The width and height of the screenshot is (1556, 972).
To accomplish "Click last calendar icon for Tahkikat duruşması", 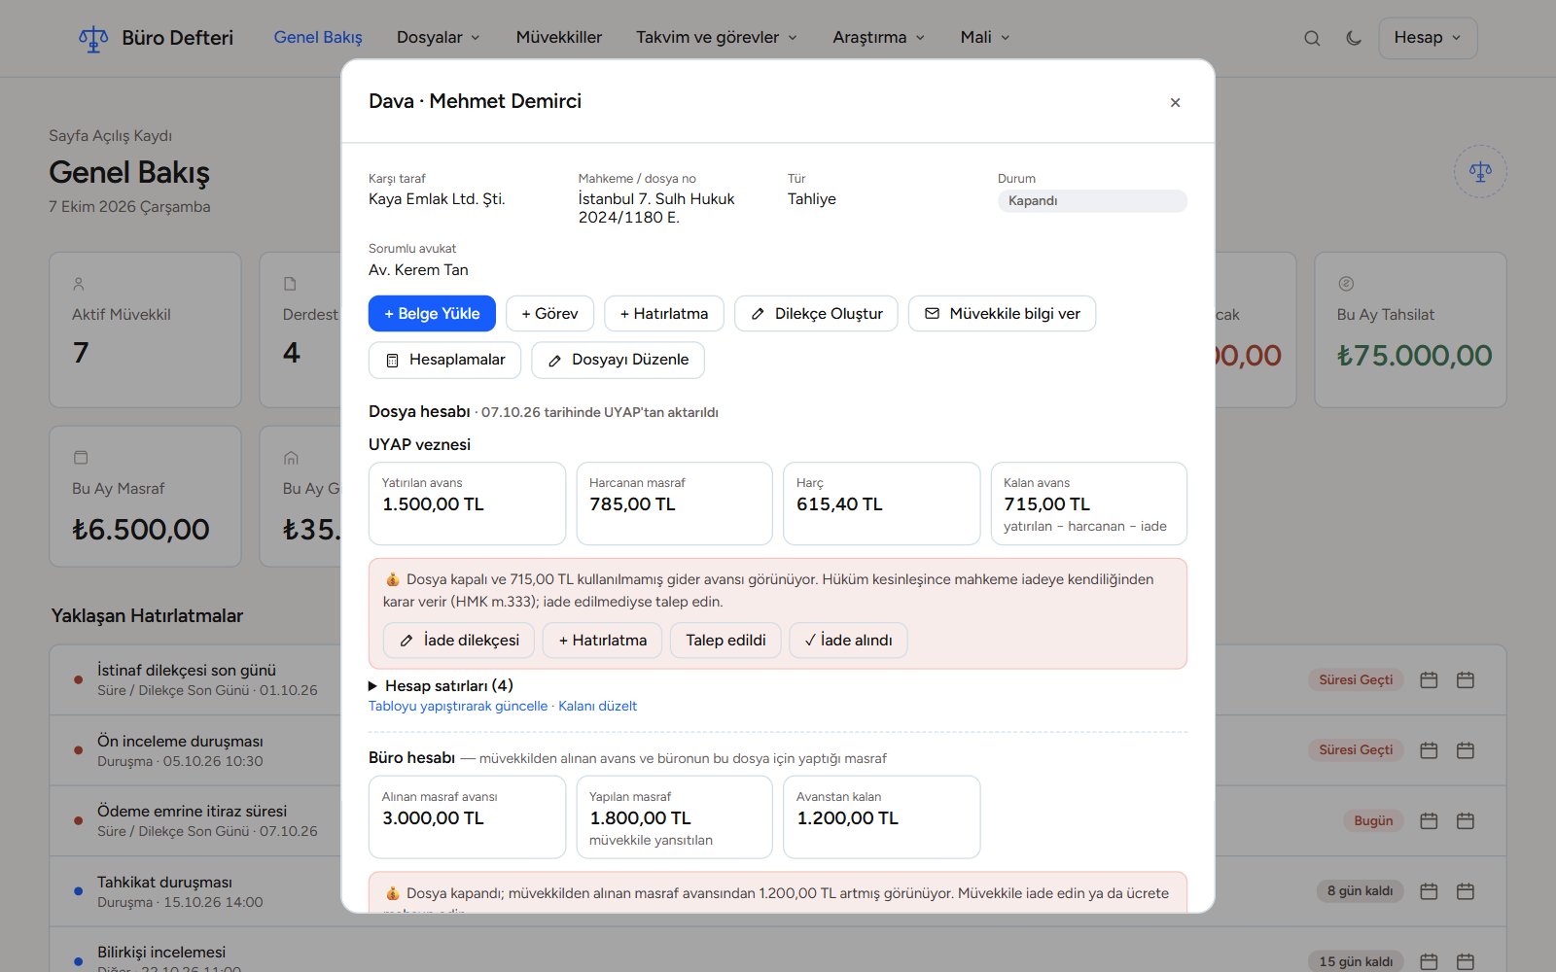I will pyautogui.click(x=1466, y=891).
